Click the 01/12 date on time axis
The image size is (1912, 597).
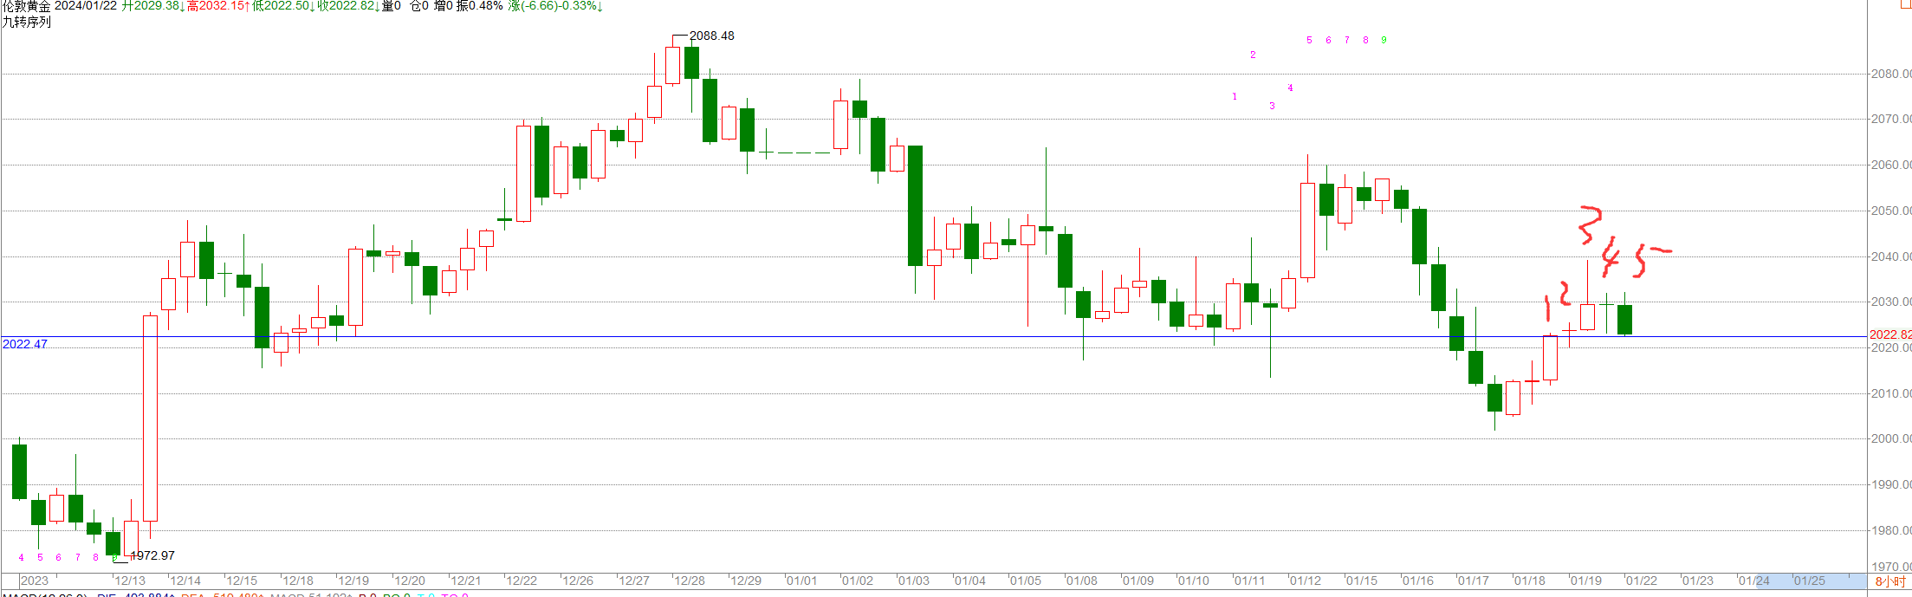click(1306, 581)
